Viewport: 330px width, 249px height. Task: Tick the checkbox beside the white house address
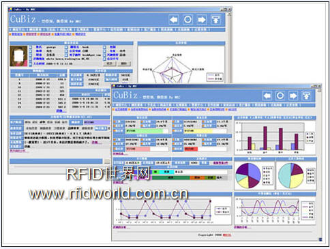coord(31,59)
